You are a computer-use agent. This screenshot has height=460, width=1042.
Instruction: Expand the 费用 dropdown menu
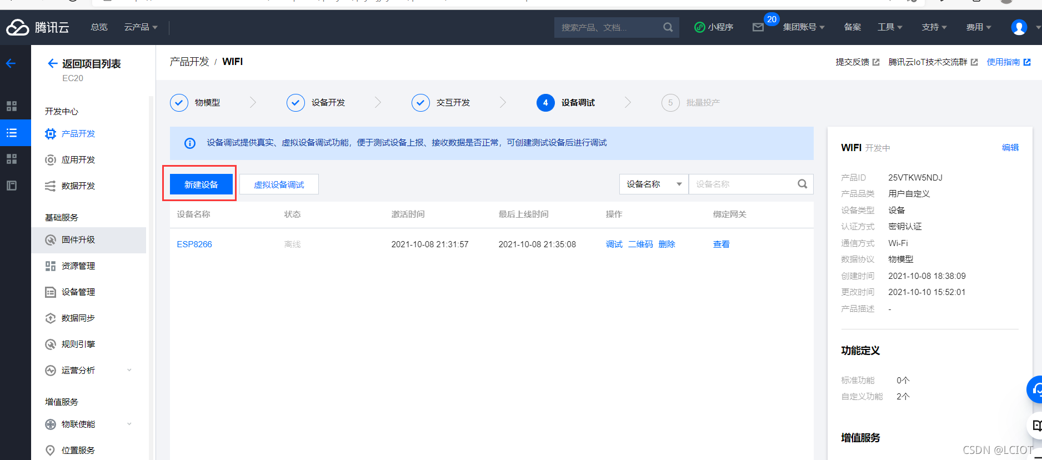click(979, 27)
